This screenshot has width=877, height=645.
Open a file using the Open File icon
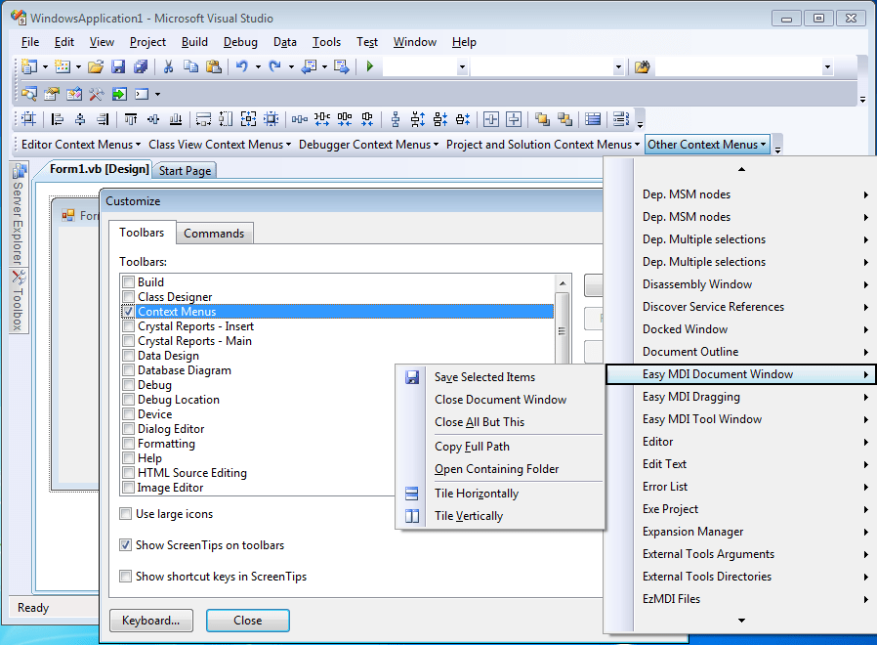95,66
